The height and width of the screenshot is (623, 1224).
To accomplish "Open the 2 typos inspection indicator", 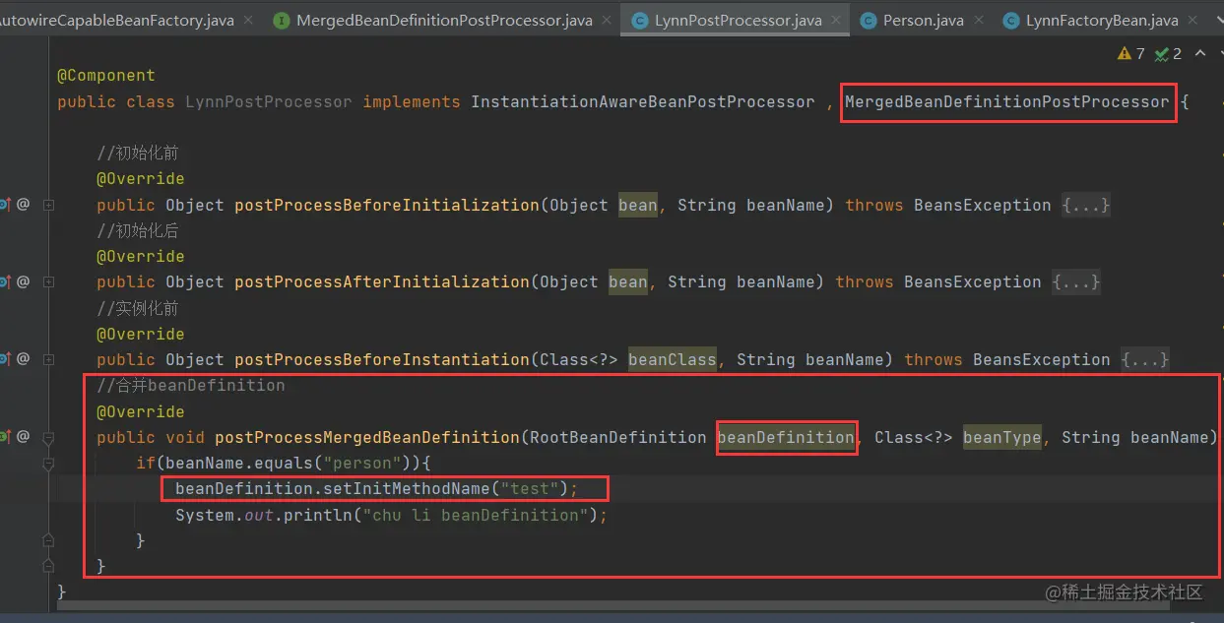I will (x=1168, y=54).
